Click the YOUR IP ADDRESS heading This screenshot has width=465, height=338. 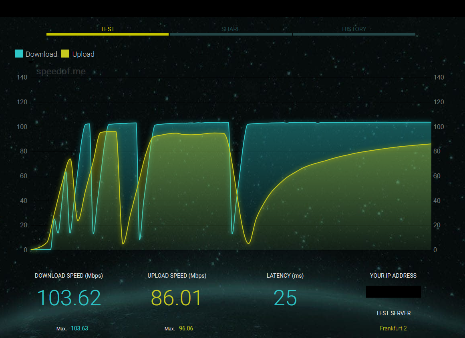coord(393,276)
